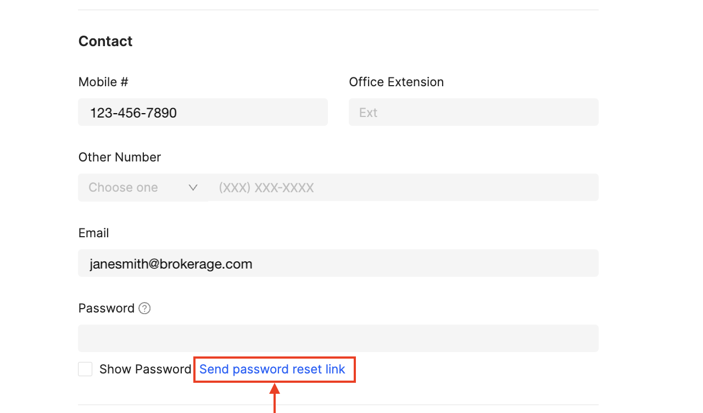Open the Other Number type dropdown
Viewport: 703px width, 413px height.
point(143,187)
